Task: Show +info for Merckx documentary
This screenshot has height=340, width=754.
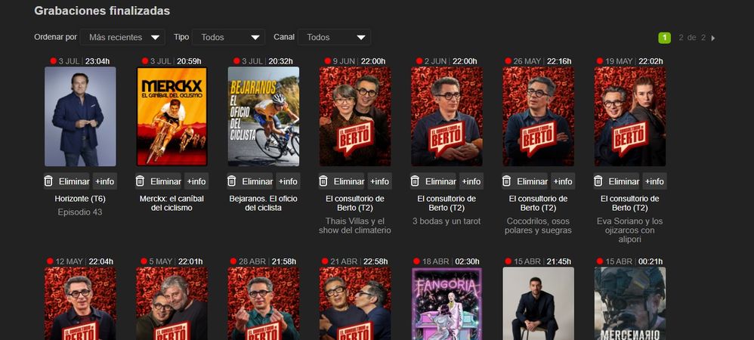Action: click(197, 181)
